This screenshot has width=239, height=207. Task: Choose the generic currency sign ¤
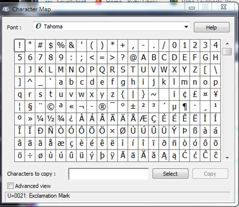click(205, 94)
